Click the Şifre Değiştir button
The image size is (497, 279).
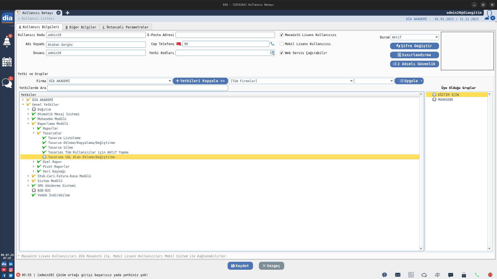414,46
